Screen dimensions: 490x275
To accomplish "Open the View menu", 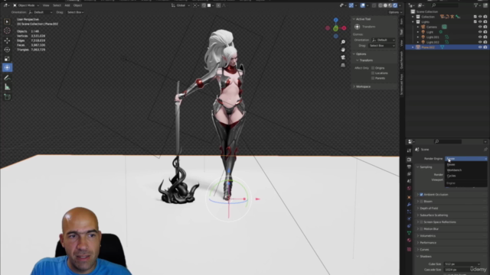I will [x=46, y=5].
